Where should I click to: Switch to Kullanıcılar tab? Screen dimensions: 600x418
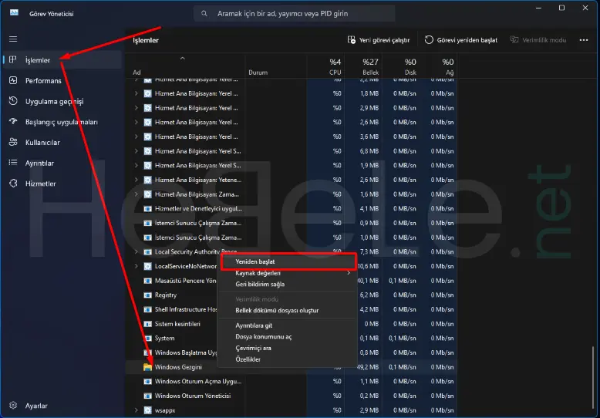coord(62,143)
